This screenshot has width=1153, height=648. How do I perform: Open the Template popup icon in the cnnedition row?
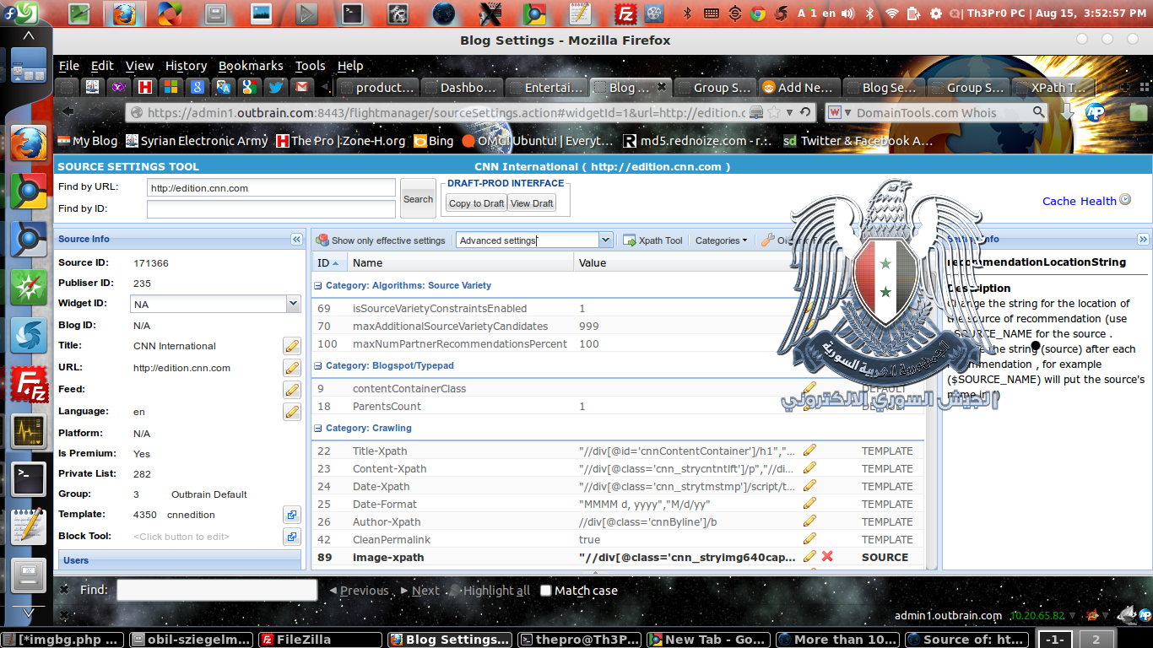tap(291, 515)
